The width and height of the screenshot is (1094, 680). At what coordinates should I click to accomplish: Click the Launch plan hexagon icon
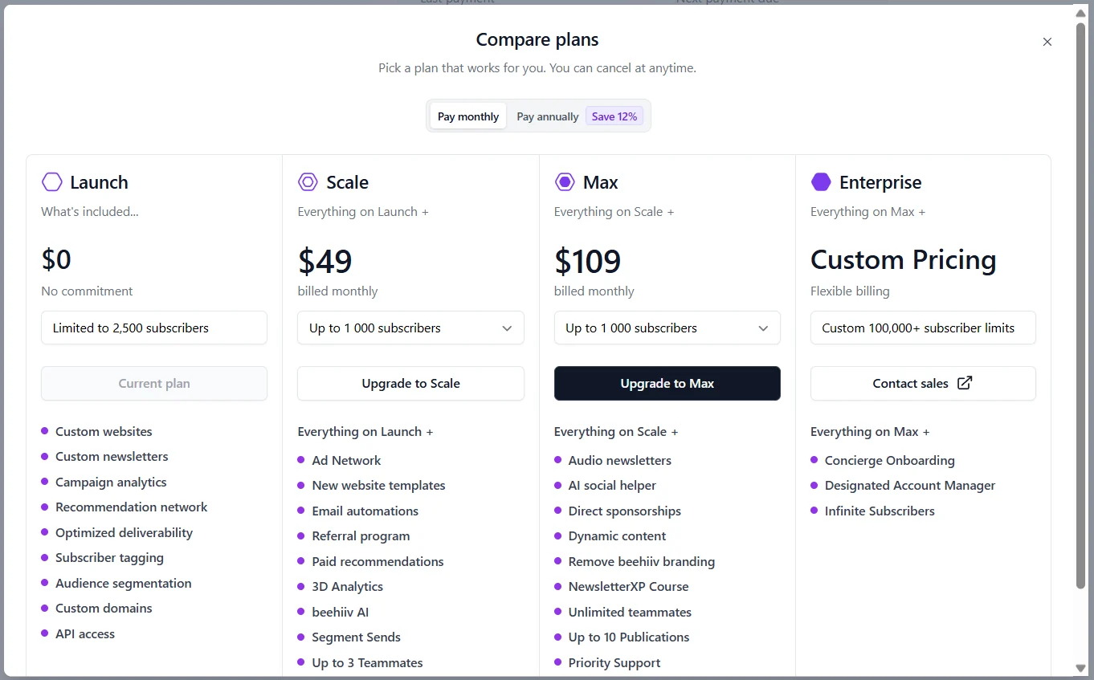click(52, 182)
